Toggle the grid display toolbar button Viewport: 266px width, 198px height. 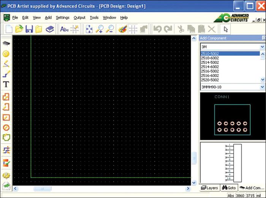[133, 29]
